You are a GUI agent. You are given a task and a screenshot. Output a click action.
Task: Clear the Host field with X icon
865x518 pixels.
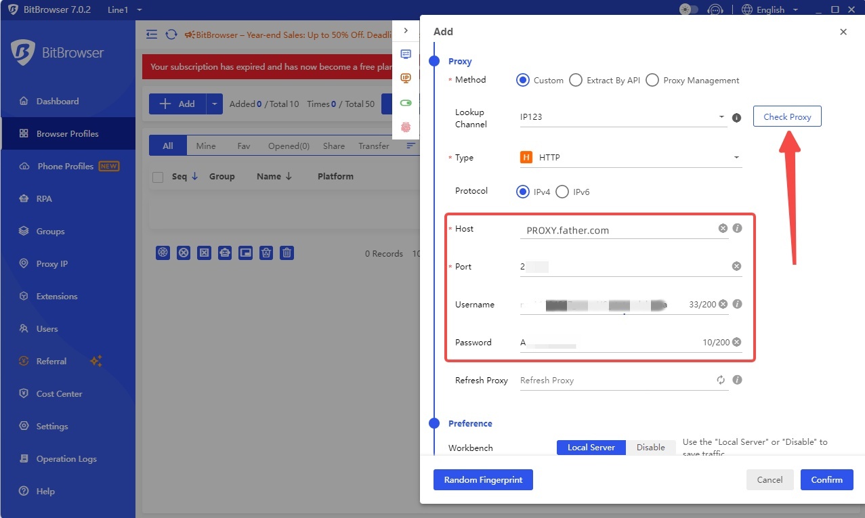[x=723, y=228]
